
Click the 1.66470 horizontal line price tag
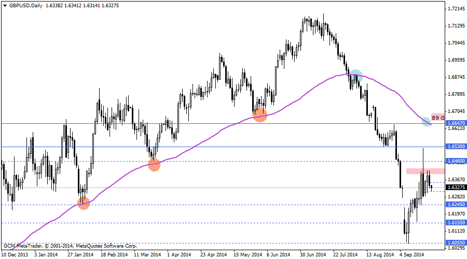pos(456,123)
